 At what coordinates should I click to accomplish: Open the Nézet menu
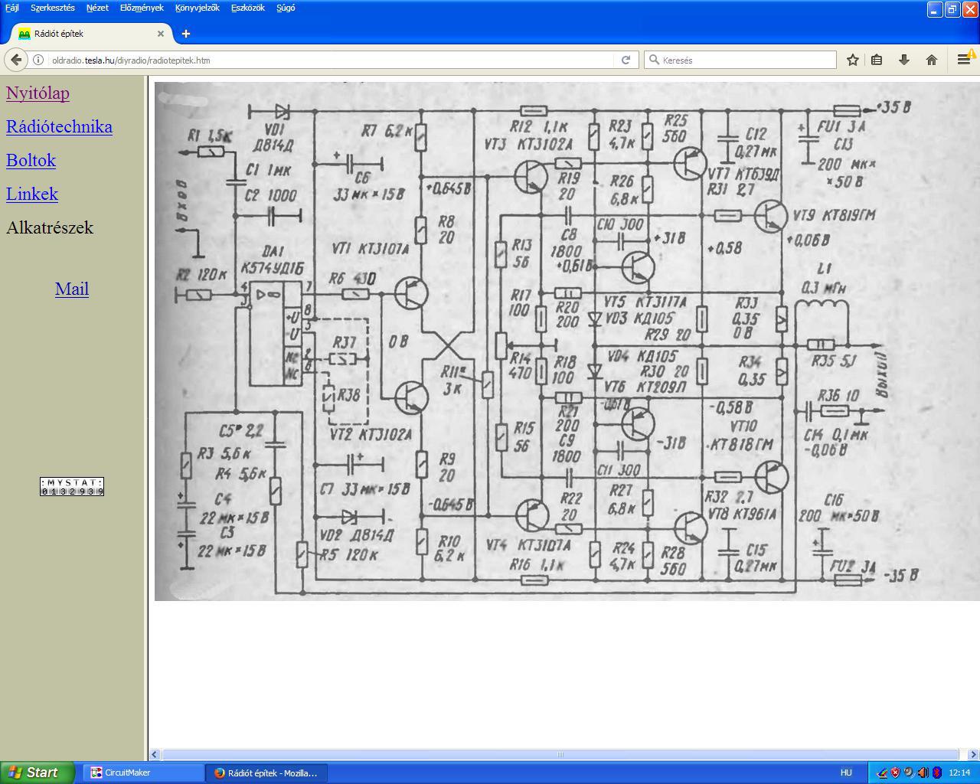97,8
